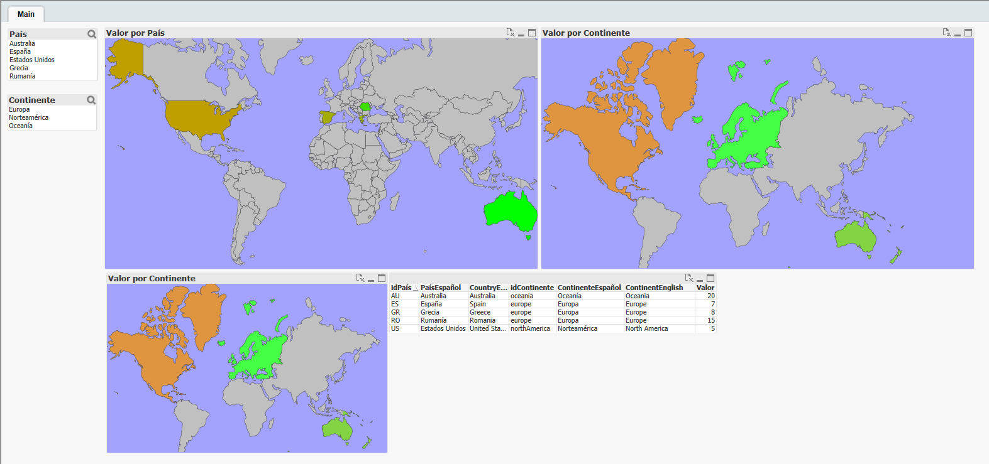Sort table by idContinente column header

(532, 288)
